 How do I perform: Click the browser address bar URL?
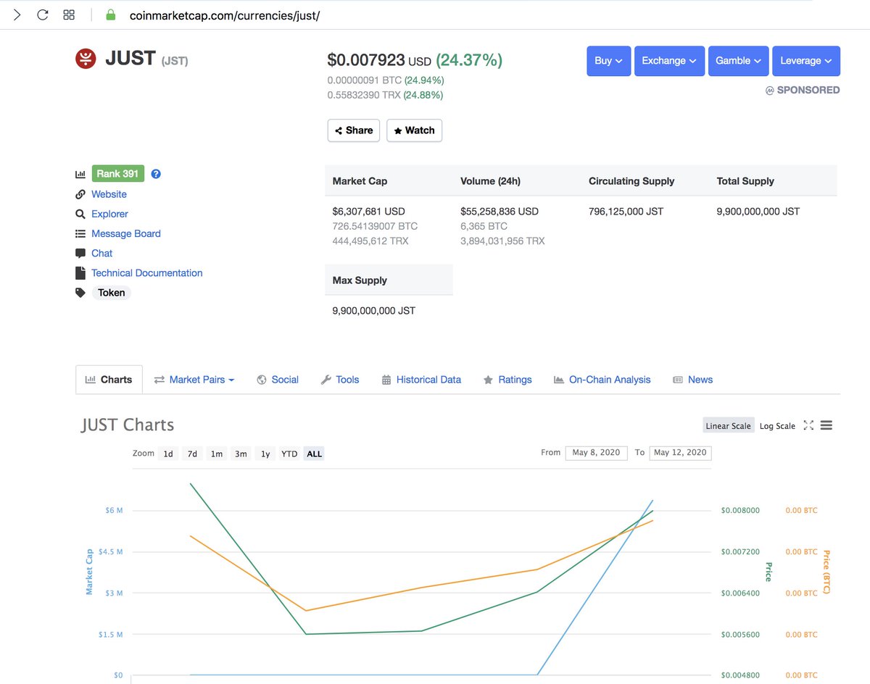224,14
